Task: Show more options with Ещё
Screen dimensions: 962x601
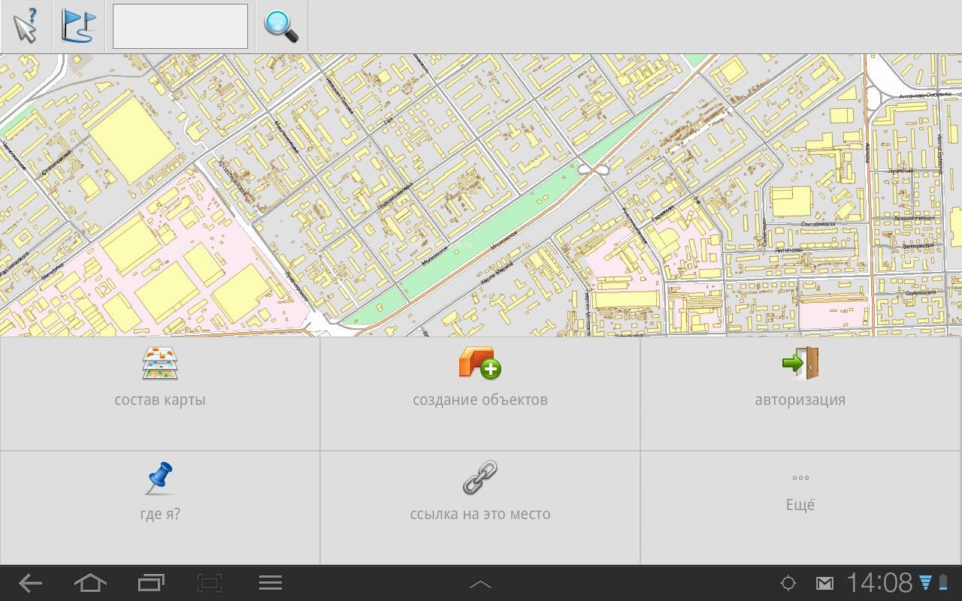Action: (800, 508)
